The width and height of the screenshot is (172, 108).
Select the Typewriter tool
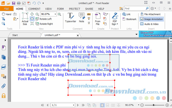pyautogui.click(x=70, y=17)
